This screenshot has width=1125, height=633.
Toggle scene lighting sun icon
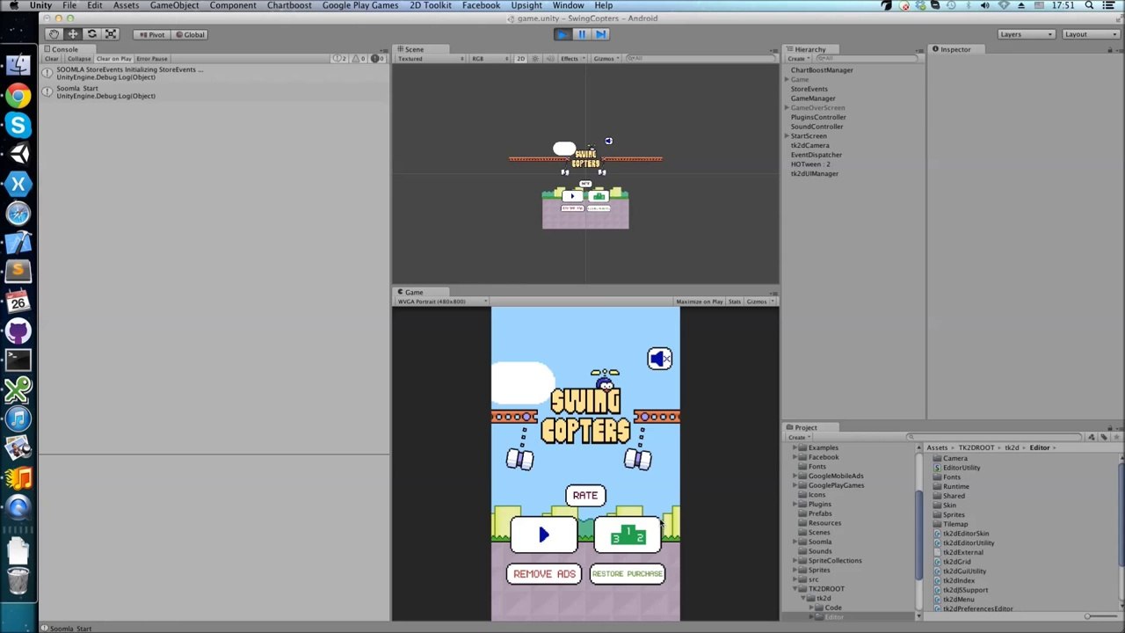click(533, 59)
